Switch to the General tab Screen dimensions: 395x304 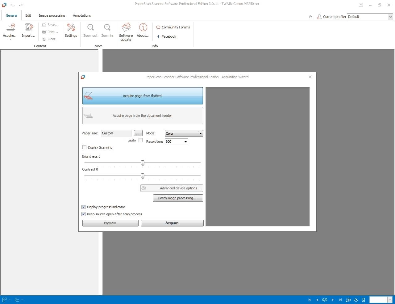[x=12, y=15]
